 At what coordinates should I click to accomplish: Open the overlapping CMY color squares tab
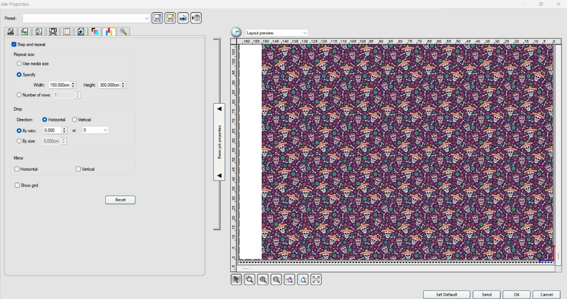(x=95, y=31)
